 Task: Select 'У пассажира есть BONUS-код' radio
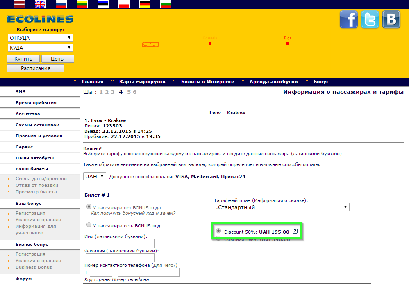89,225
